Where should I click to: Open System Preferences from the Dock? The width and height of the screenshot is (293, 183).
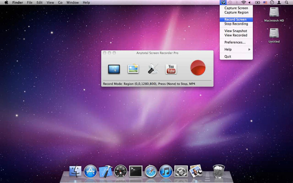coord(181,171)
